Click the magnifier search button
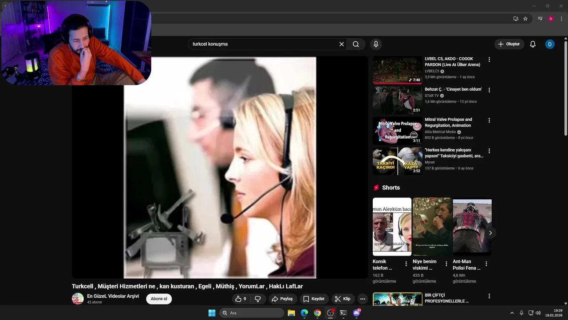 356,44
